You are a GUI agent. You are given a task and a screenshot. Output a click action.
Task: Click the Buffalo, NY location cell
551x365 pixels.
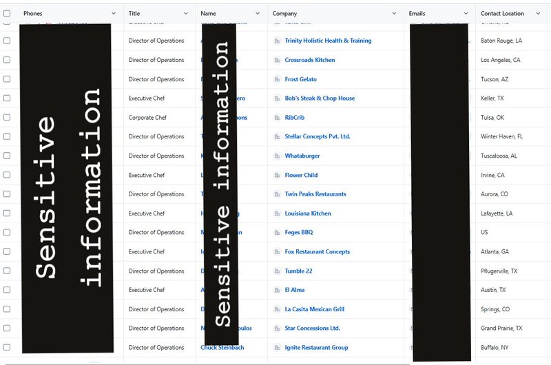pos(495,348)
